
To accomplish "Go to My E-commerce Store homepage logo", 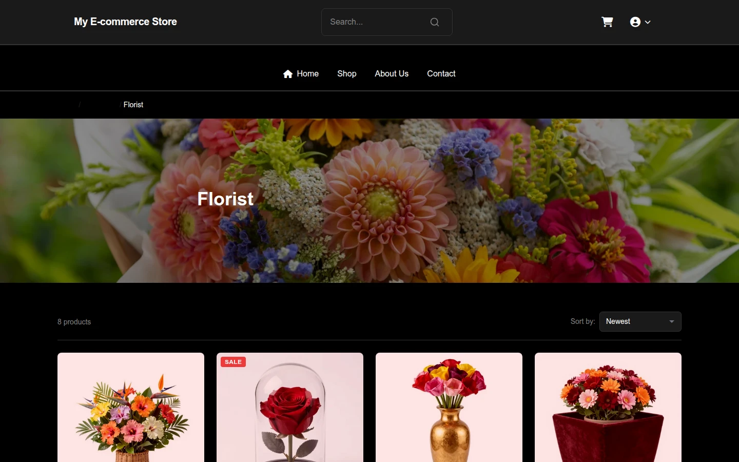I will pyautogui.click(x=125, y=22).
